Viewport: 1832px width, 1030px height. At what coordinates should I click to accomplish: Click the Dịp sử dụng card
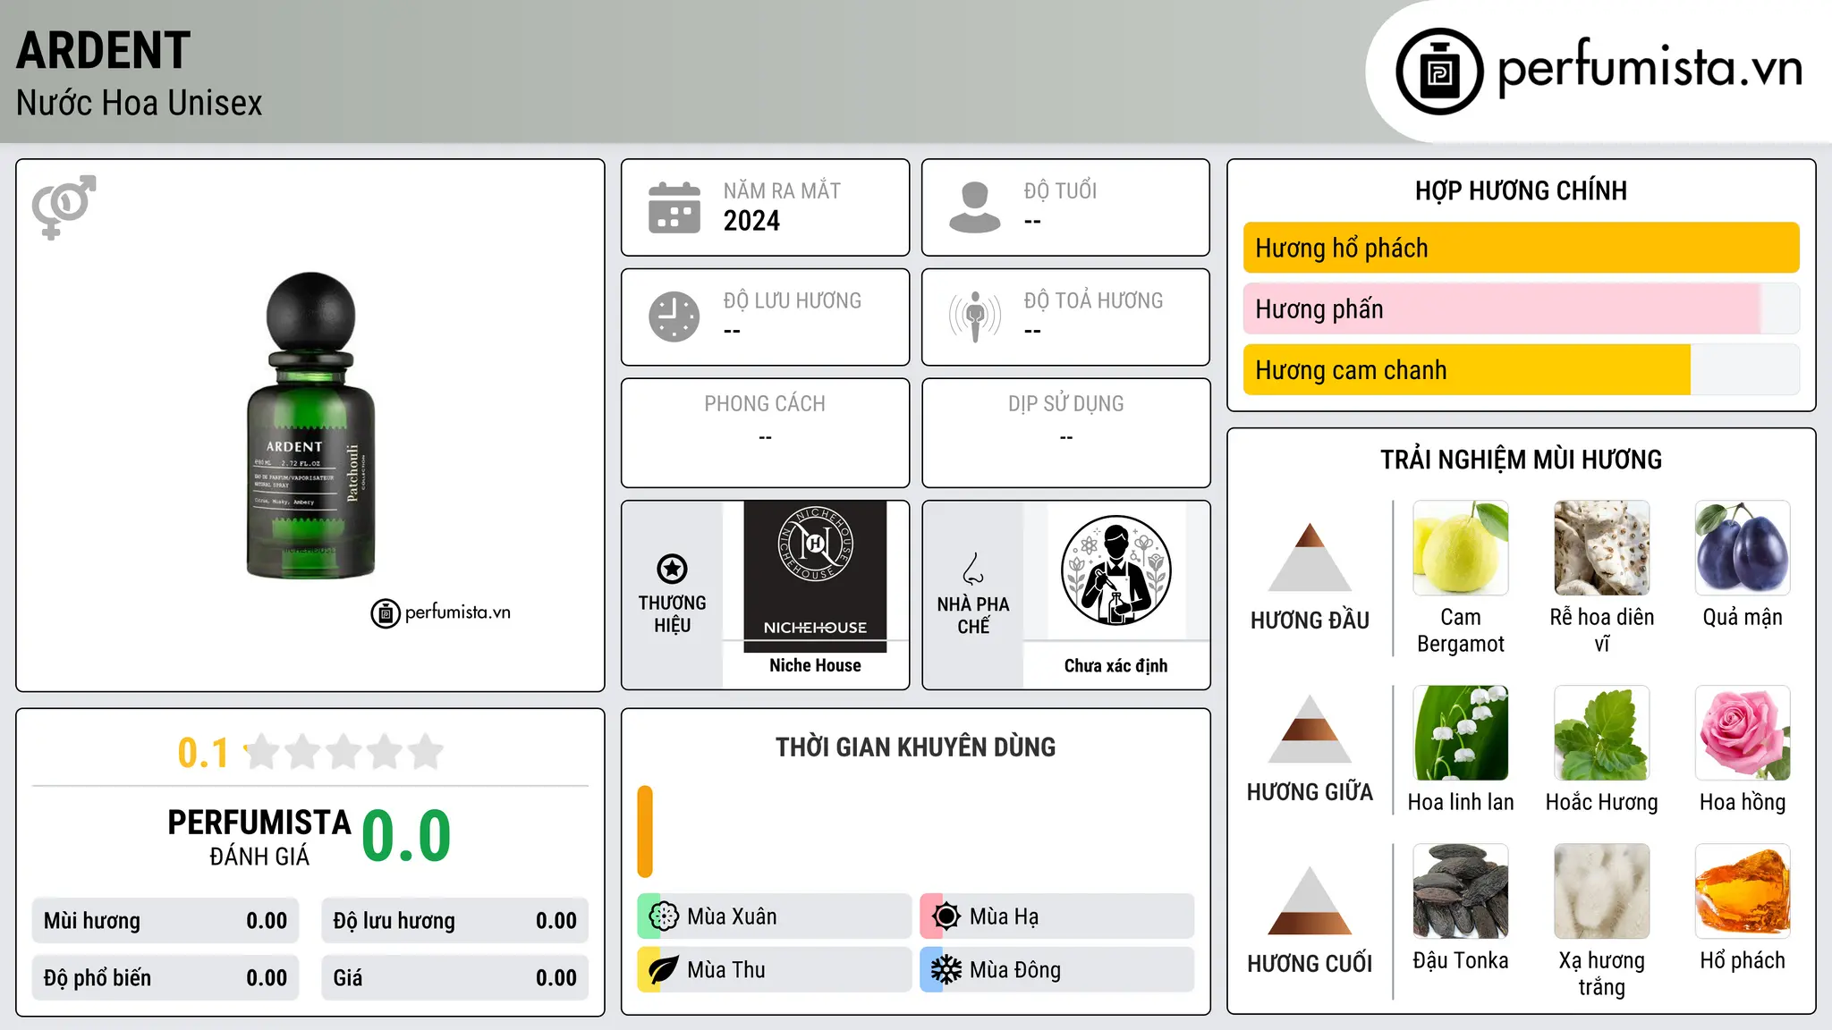point(1065,433)
